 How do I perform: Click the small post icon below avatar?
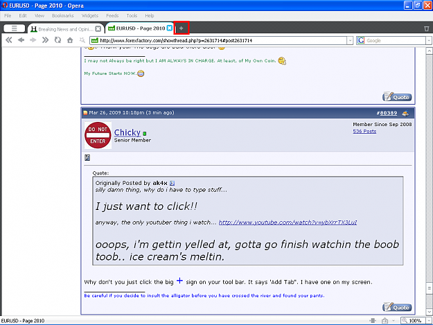pos(87,157)
